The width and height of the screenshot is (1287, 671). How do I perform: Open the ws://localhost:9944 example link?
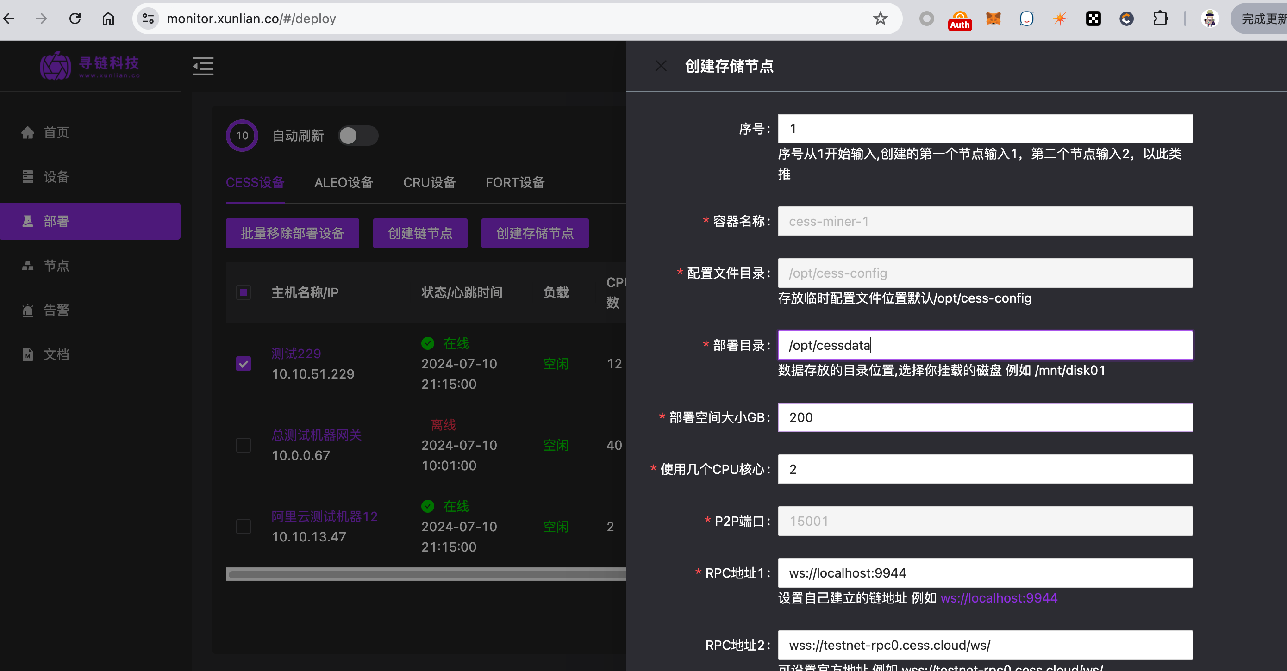[998, 597]
